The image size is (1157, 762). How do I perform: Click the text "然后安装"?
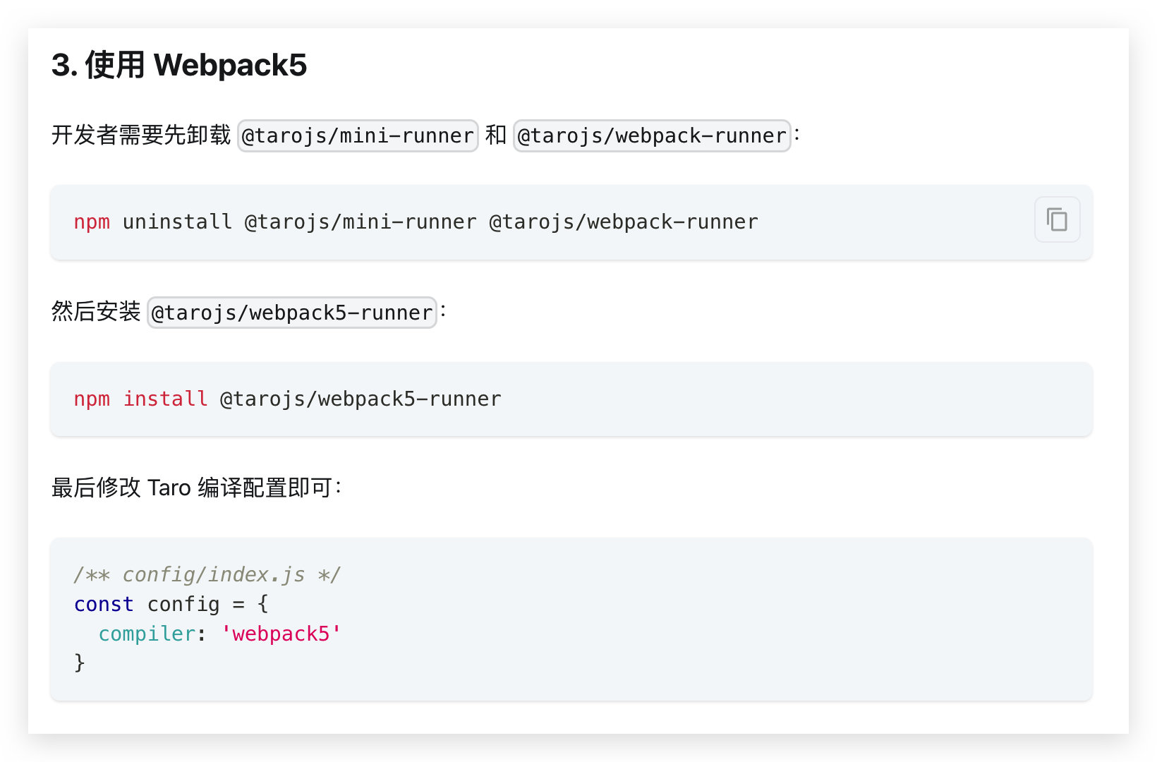[96, 311]
